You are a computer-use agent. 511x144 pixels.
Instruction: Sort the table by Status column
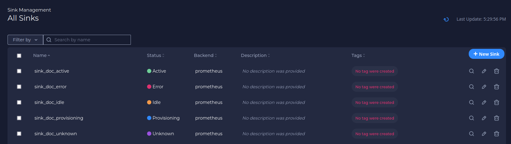[x=156, y=55]
